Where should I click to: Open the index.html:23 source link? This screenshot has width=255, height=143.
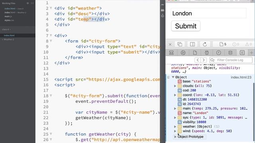tap(241, 77)
